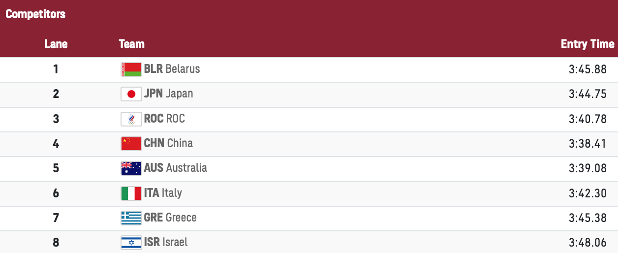Click the Entry Time column header

[587, 44]
